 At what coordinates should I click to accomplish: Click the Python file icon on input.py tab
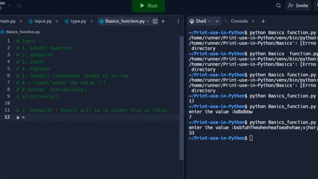(x=31, y=21)
